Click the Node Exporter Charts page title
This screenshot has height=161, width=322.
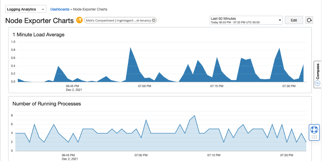click(x=39, y=20)
